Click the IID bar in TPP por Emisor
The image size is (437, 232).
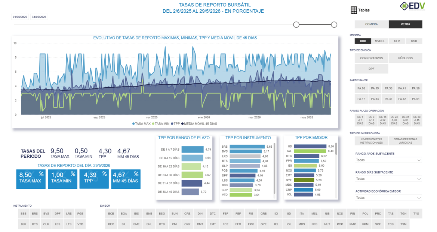(310, 146)
